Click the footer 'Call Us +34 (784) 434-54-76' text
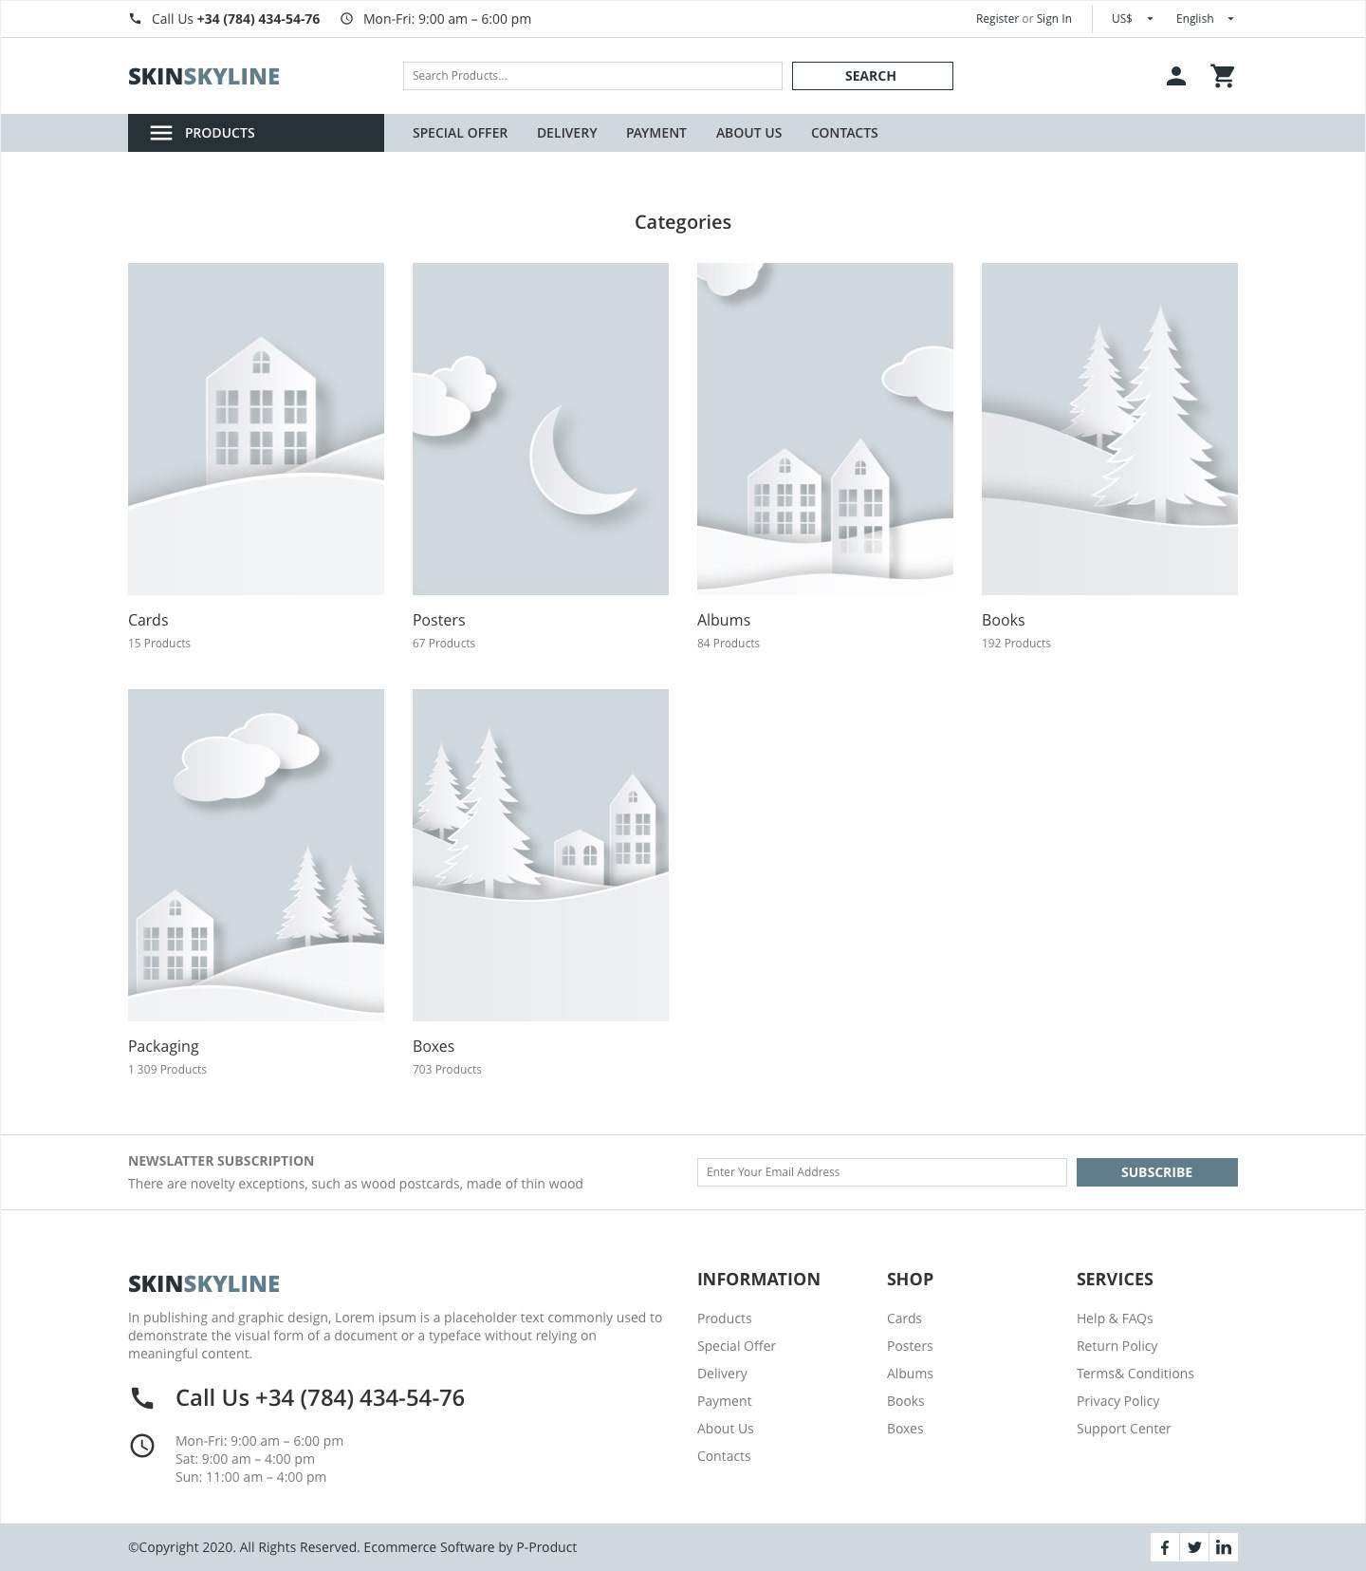Viewport: 1366px width, 1571px height. pos(321,1398)
